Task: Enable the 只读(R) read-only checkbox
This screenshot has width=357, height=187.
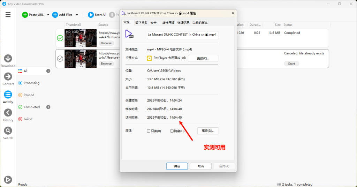Action: (x=149, y=131)
